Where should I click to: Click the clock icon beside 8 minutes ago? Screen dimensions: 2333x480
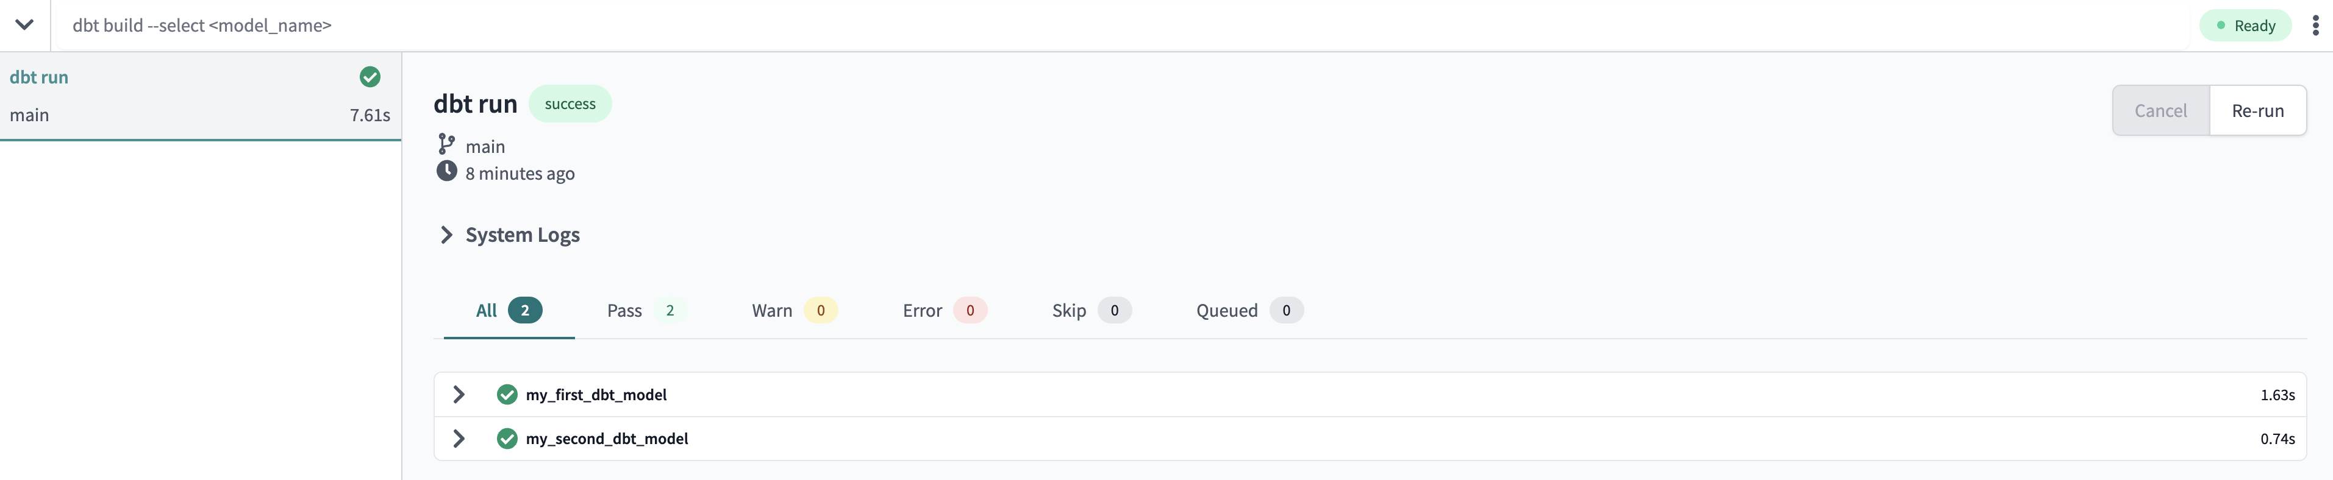pos(446,171)
